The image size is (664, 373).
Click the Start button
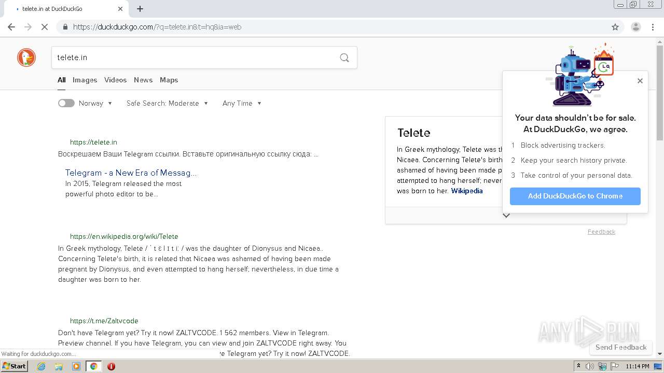[15, 366]
